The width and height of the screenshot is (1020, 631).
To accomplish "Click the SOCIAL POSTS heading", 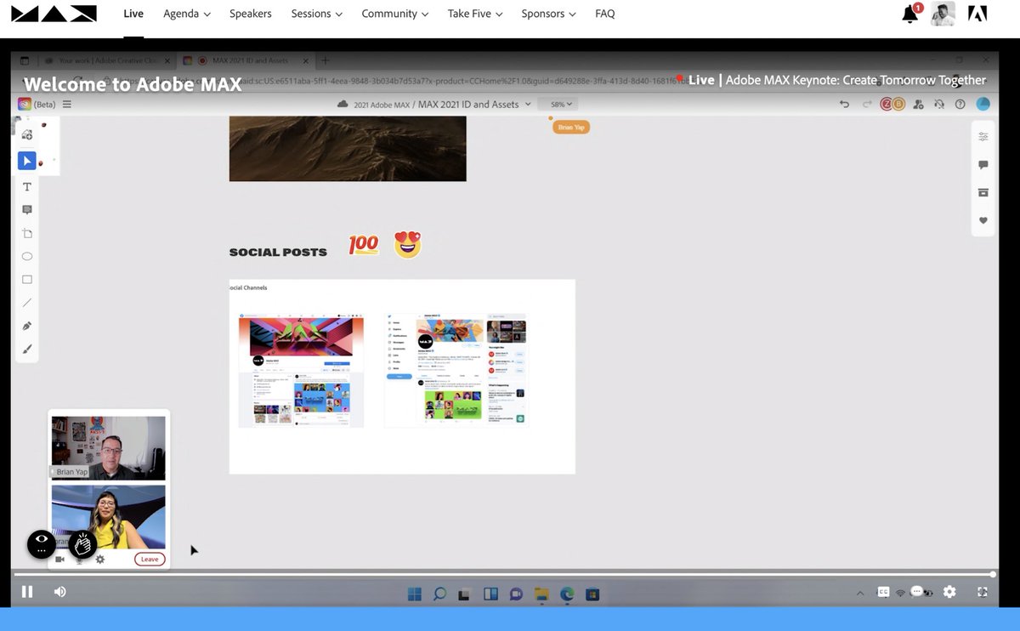I will (278, 253).
